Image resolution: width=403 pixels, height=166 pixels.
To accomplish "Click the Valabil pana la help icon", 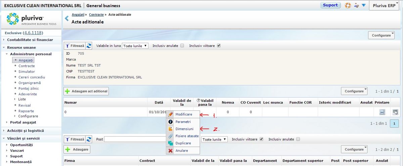I will point(198,100).
